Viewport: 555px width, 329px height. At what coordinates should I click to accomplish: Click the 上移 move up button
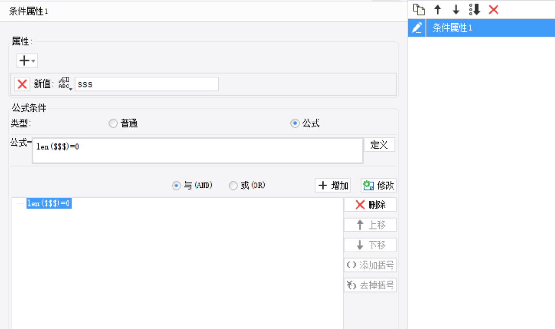click(370, 225)
